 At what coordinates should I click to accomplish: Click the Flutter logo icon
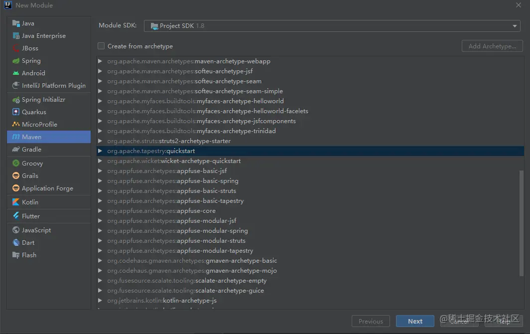(x=16, y=216)
